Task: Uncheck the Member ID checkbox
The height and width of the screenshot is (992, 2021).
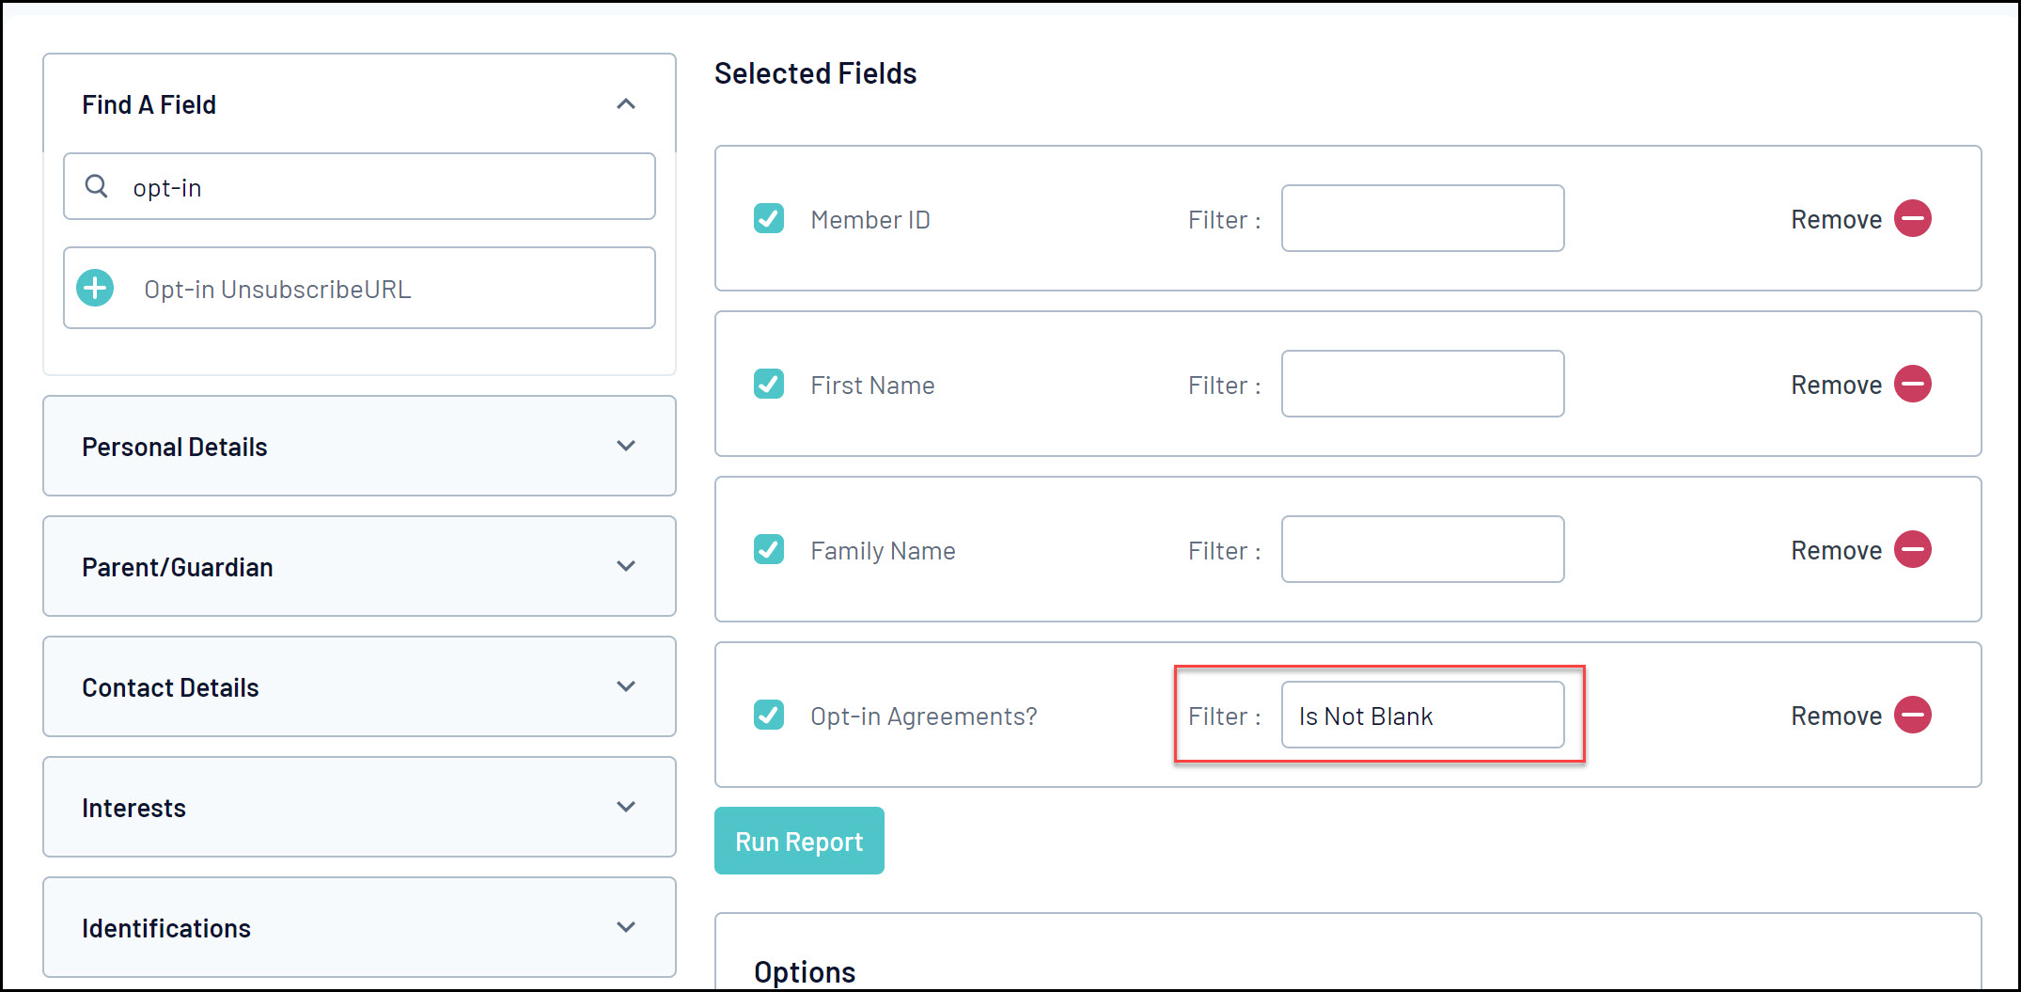Action: click(x=769, y=219)
